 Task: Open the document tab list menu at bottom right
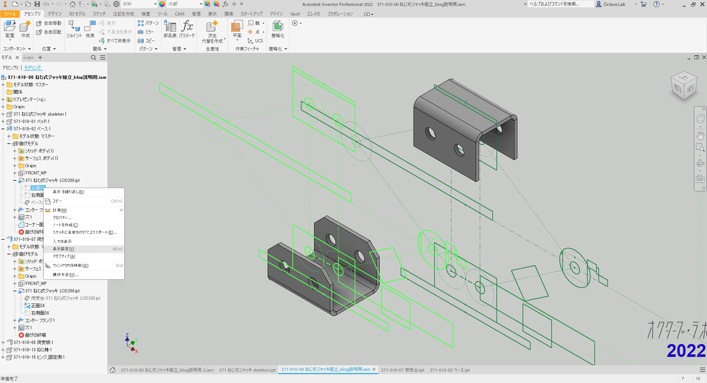(702, 370)
